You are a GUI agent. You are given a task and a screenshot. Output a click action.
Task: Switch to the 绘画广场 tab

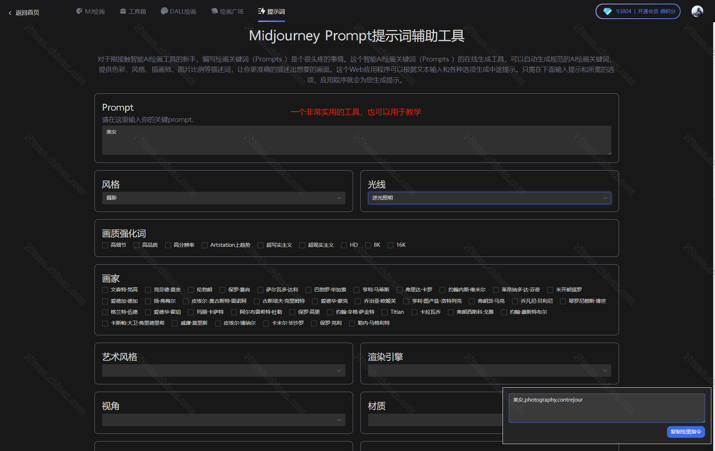(227, 11)
